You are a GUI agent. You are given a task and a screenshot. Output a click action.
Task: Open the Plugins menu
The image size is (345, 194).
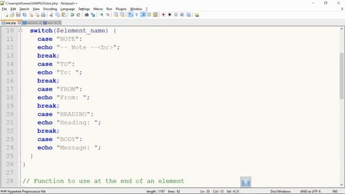tap(121, 9)
